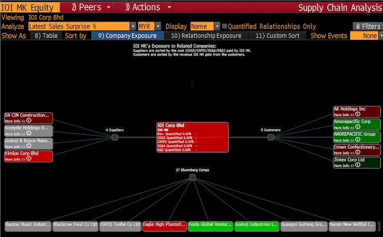Select Eagle High Plantati... comp card
The image size is (383, 237).
point(164,226)
